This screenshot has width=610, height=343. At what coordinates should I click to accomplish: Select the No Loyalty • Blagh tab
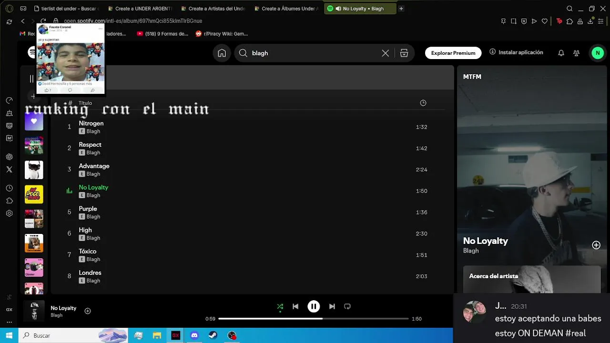coord(359,9)
